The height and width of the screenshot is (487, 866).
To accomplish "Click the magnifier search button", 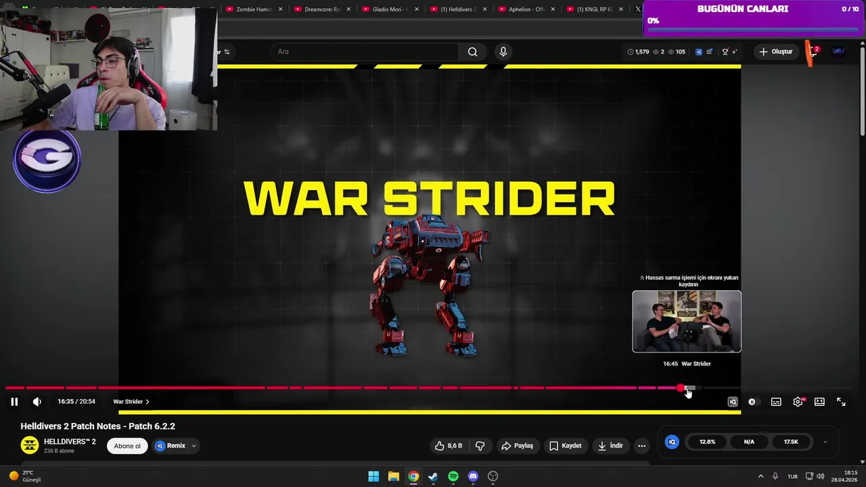I will click(472, 51).
